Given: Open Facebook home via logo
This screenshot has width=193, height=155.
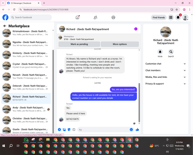Looking at the screenshot, I should click(x=5, y=17).
